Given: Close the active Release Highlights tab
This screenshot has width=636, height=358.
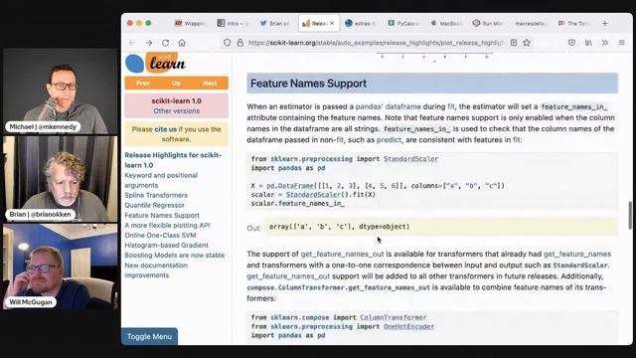Looking at the screenshot, I should 332,24.
